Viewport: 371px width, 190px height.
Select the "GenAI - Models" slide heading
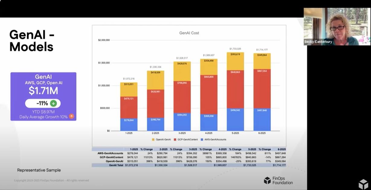pos(32,41)
